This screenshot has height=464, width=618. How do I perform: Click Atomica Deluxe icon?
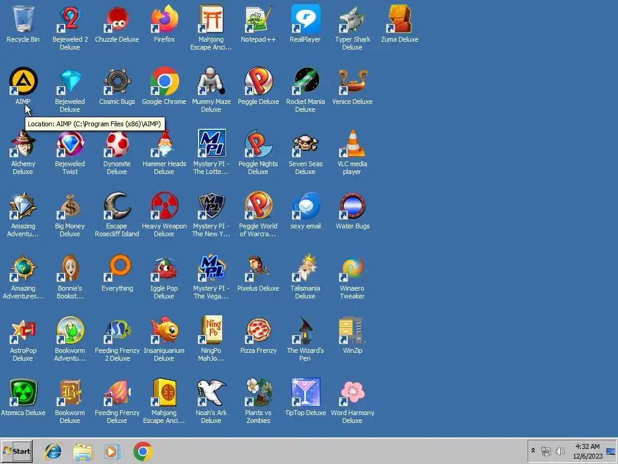(23, 393)
